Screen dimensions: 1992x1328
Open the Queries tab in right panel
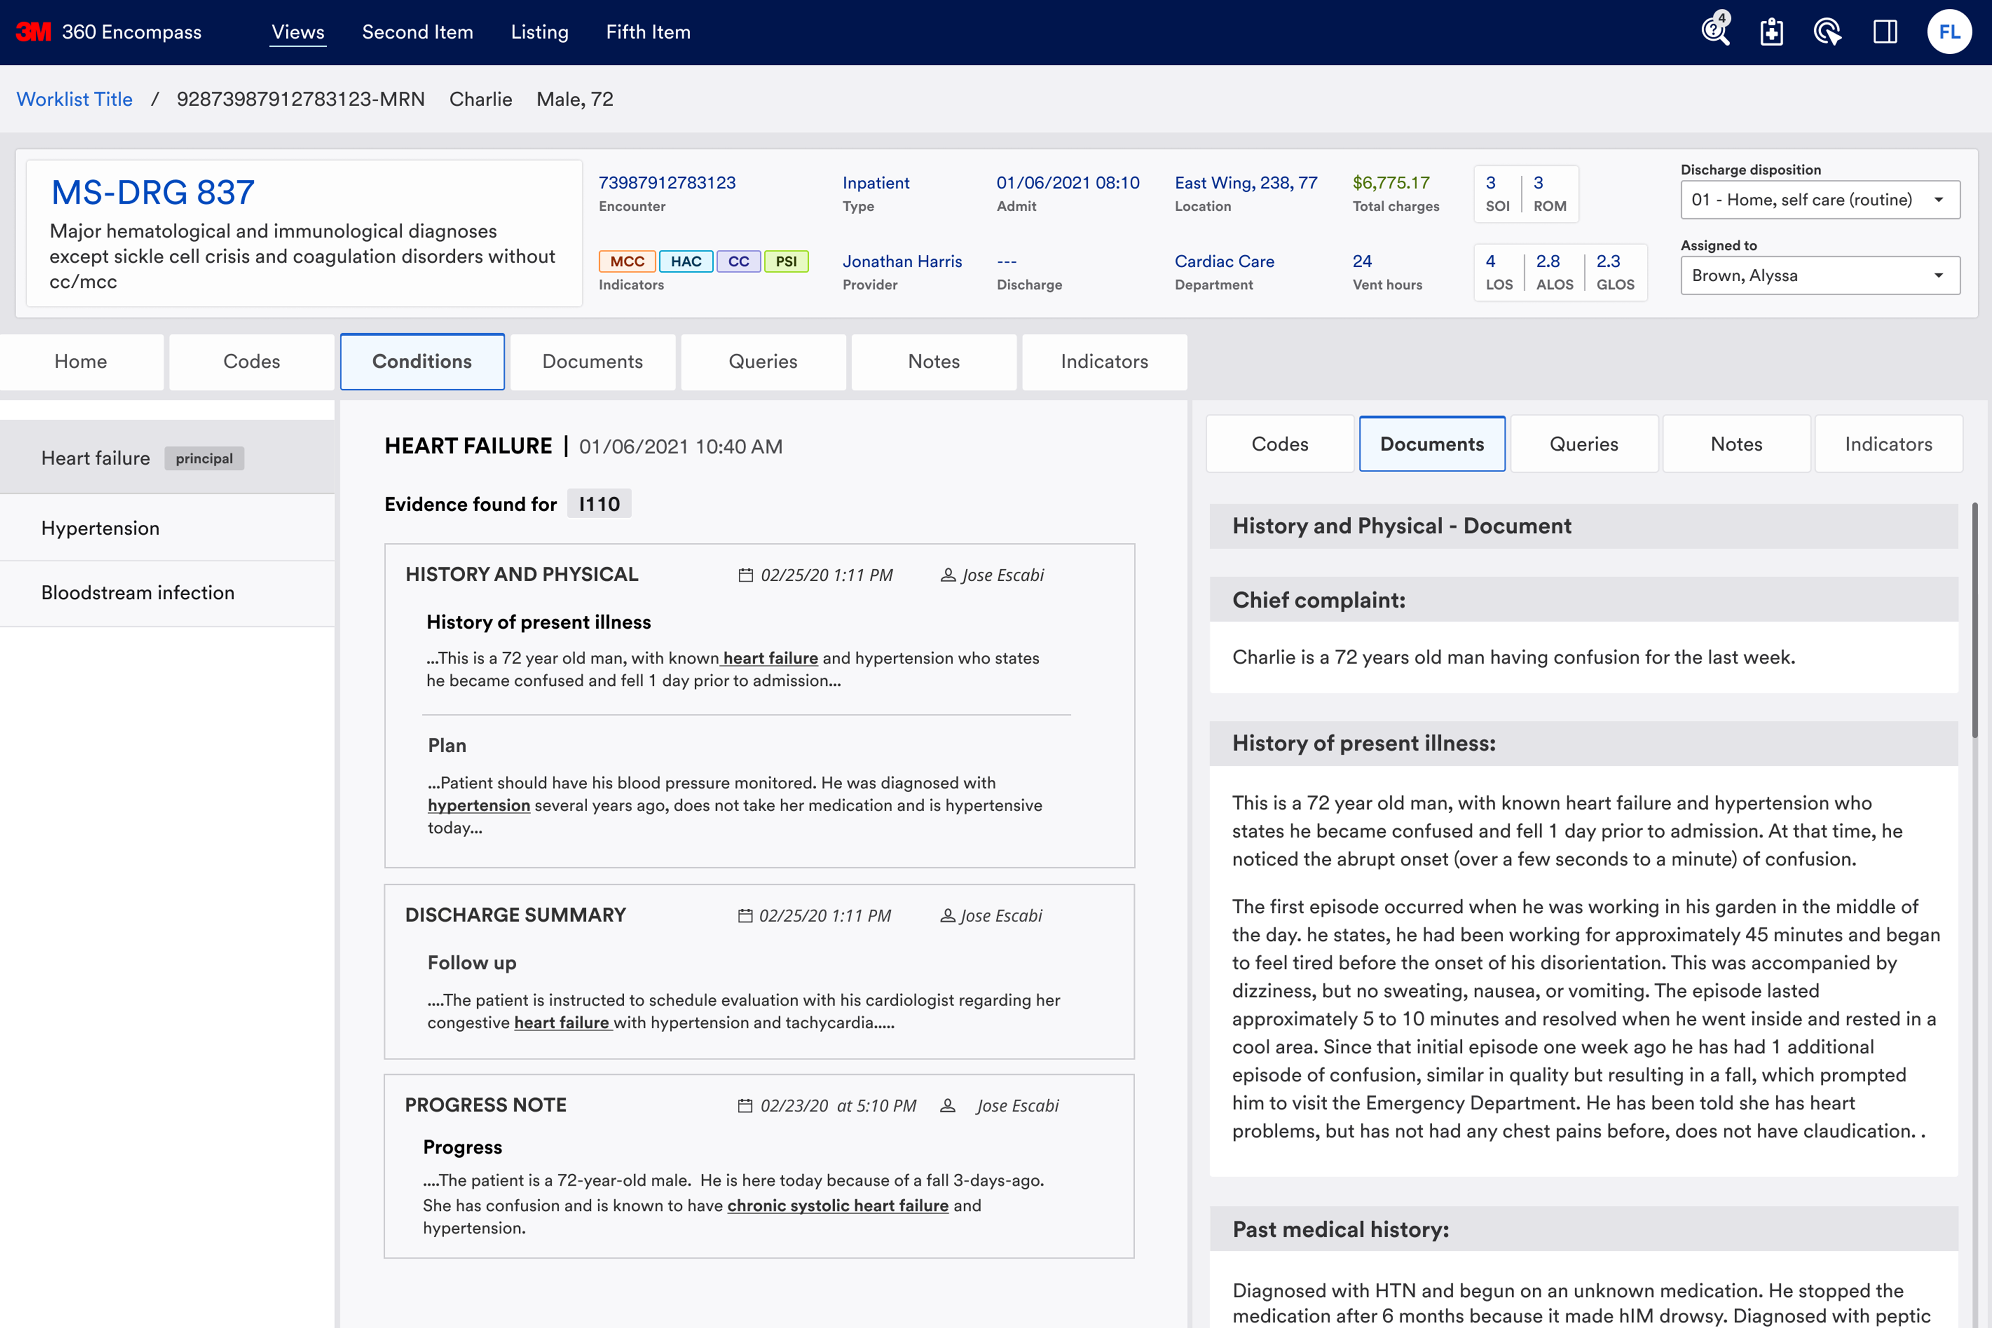pyautogui.click(x=1583, y=444)
